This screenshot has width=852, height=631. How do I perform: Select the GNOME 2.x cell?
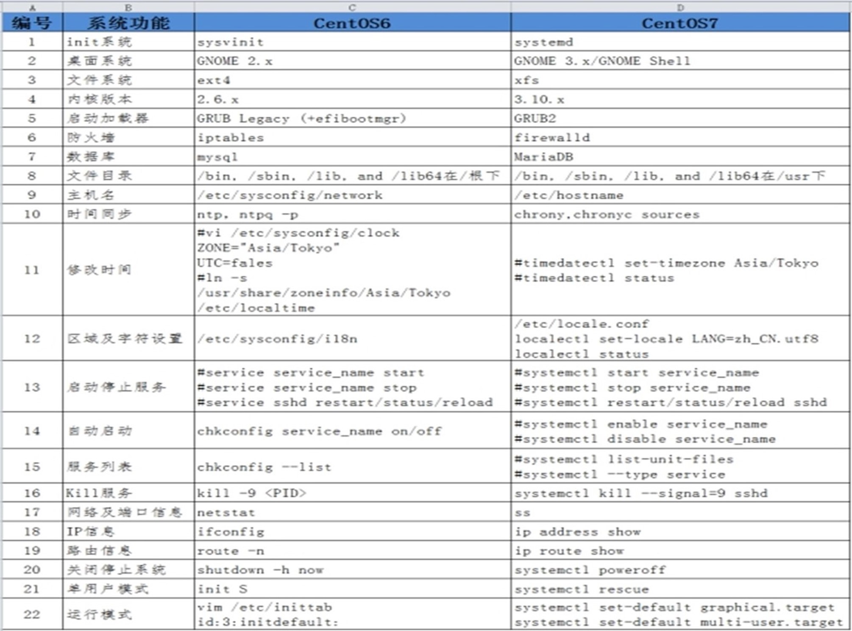(352, 61)
